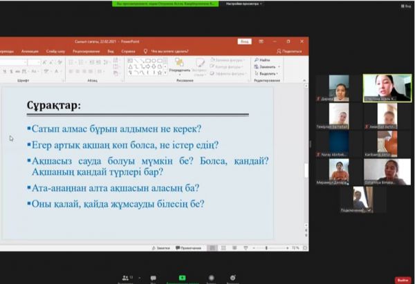Screen dimensions: 415x284
Task: Click the Zoom Reactions icon
Action: click(x=233, y=277)
